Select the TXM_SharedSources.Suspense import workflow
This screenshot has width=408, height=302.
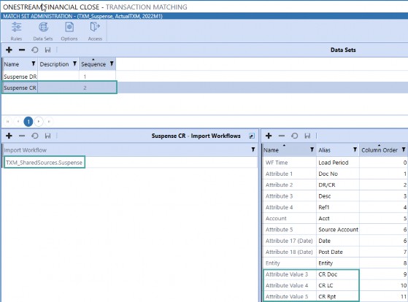tap(45, 163)
